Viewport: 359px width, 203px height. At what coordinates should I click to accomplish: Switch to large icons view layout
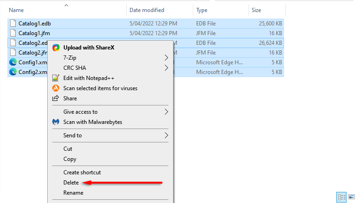click(x=351, y=197)
